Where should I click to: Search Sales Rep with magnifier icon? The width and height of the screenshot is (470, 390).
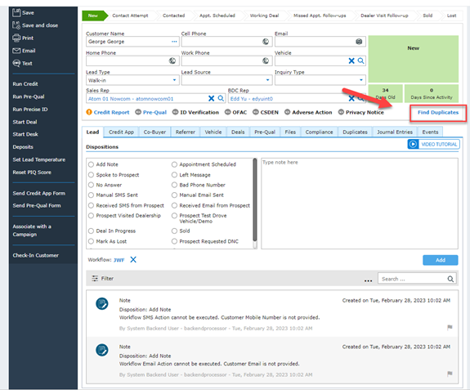pos(221,98)
